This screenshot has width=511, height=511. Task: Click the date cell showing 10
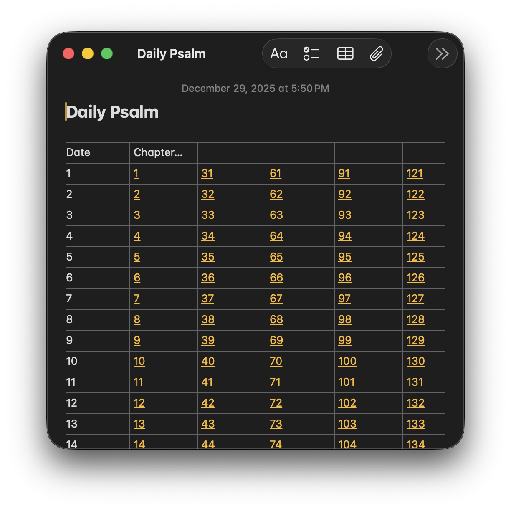pos(72,361)
